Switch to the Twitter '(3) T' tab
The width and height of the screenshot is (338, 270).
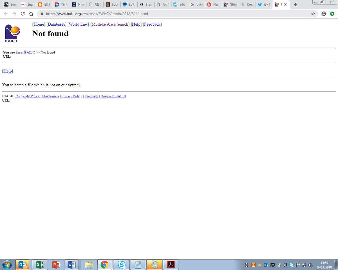264,4
